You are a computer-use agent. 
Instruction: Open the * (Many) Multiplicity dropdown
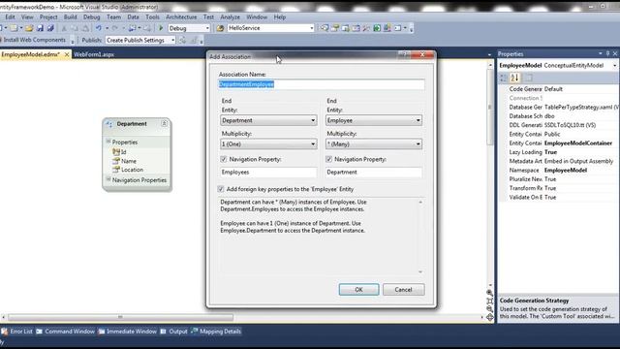[374, 144]
